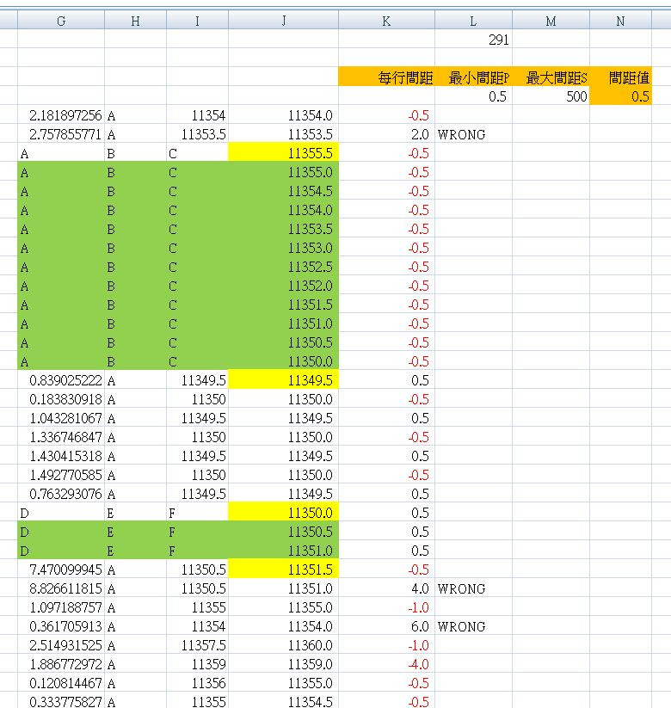The height and width of the screenshot is (708, 671).
Task: Click cell 1.043281067
Action: click(x=61, y=418)
